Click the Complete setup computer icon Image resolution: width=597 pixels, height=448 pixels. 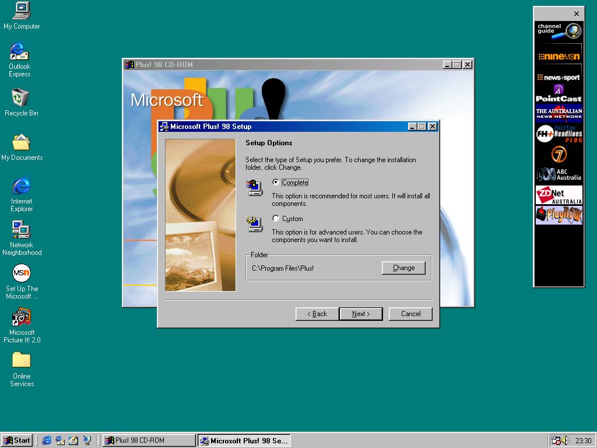[255, 187]
